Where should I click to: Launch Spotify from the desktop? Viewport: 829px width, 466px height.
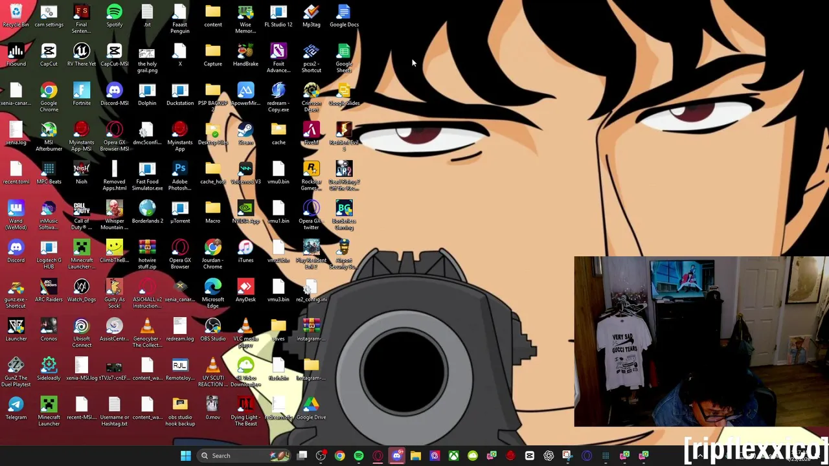point(114,16)
